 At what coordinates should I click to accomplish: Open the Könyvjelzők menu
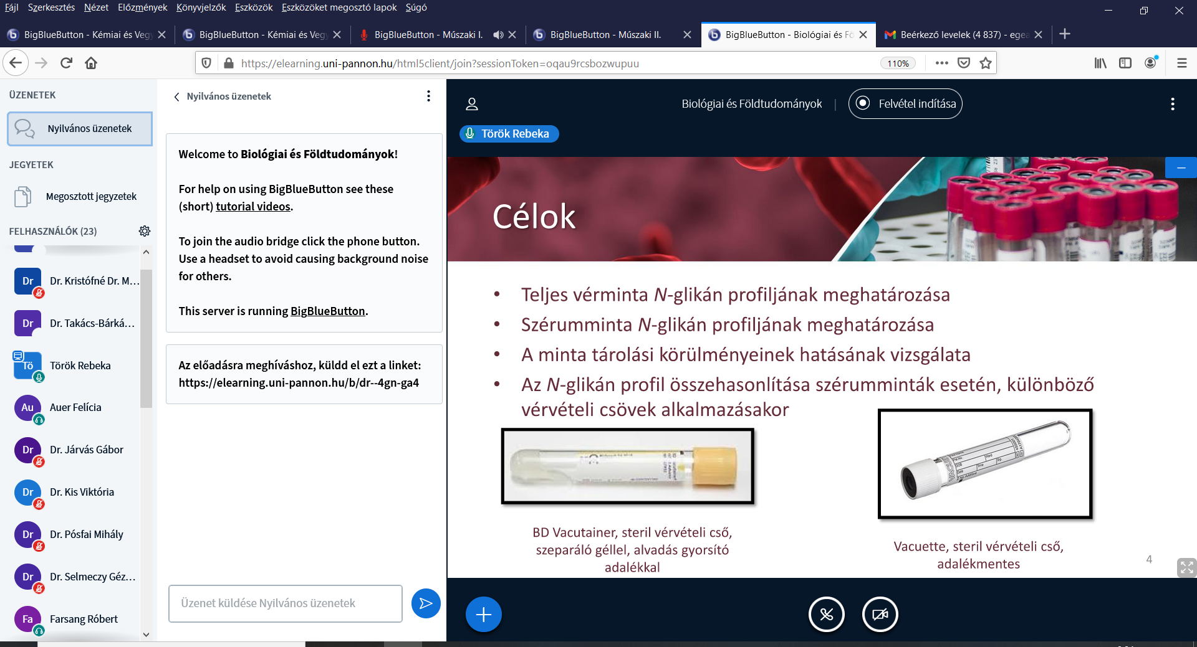[x=201, y=7]
